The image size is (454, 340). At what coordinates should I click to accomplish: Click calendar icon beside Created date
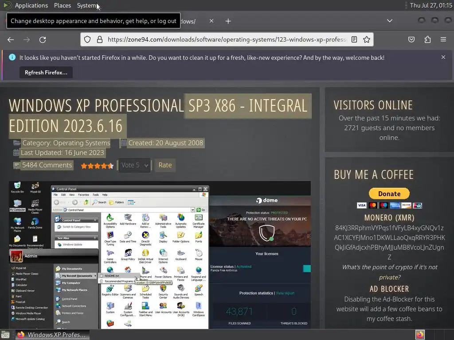(124, 143)
